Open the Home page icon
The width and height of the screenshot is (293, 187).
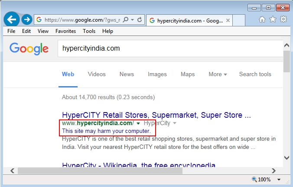coord(262,19)
